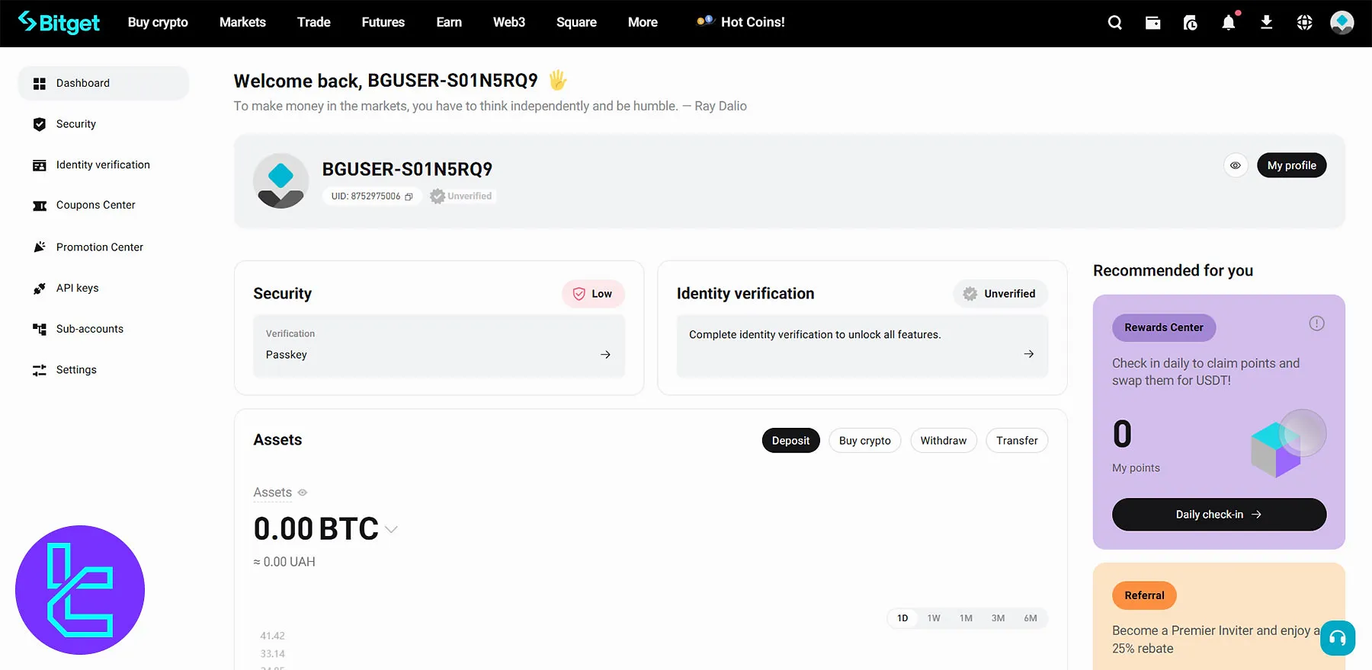Select the 1W chart range
1372x670 pixels.
(934, 618)
